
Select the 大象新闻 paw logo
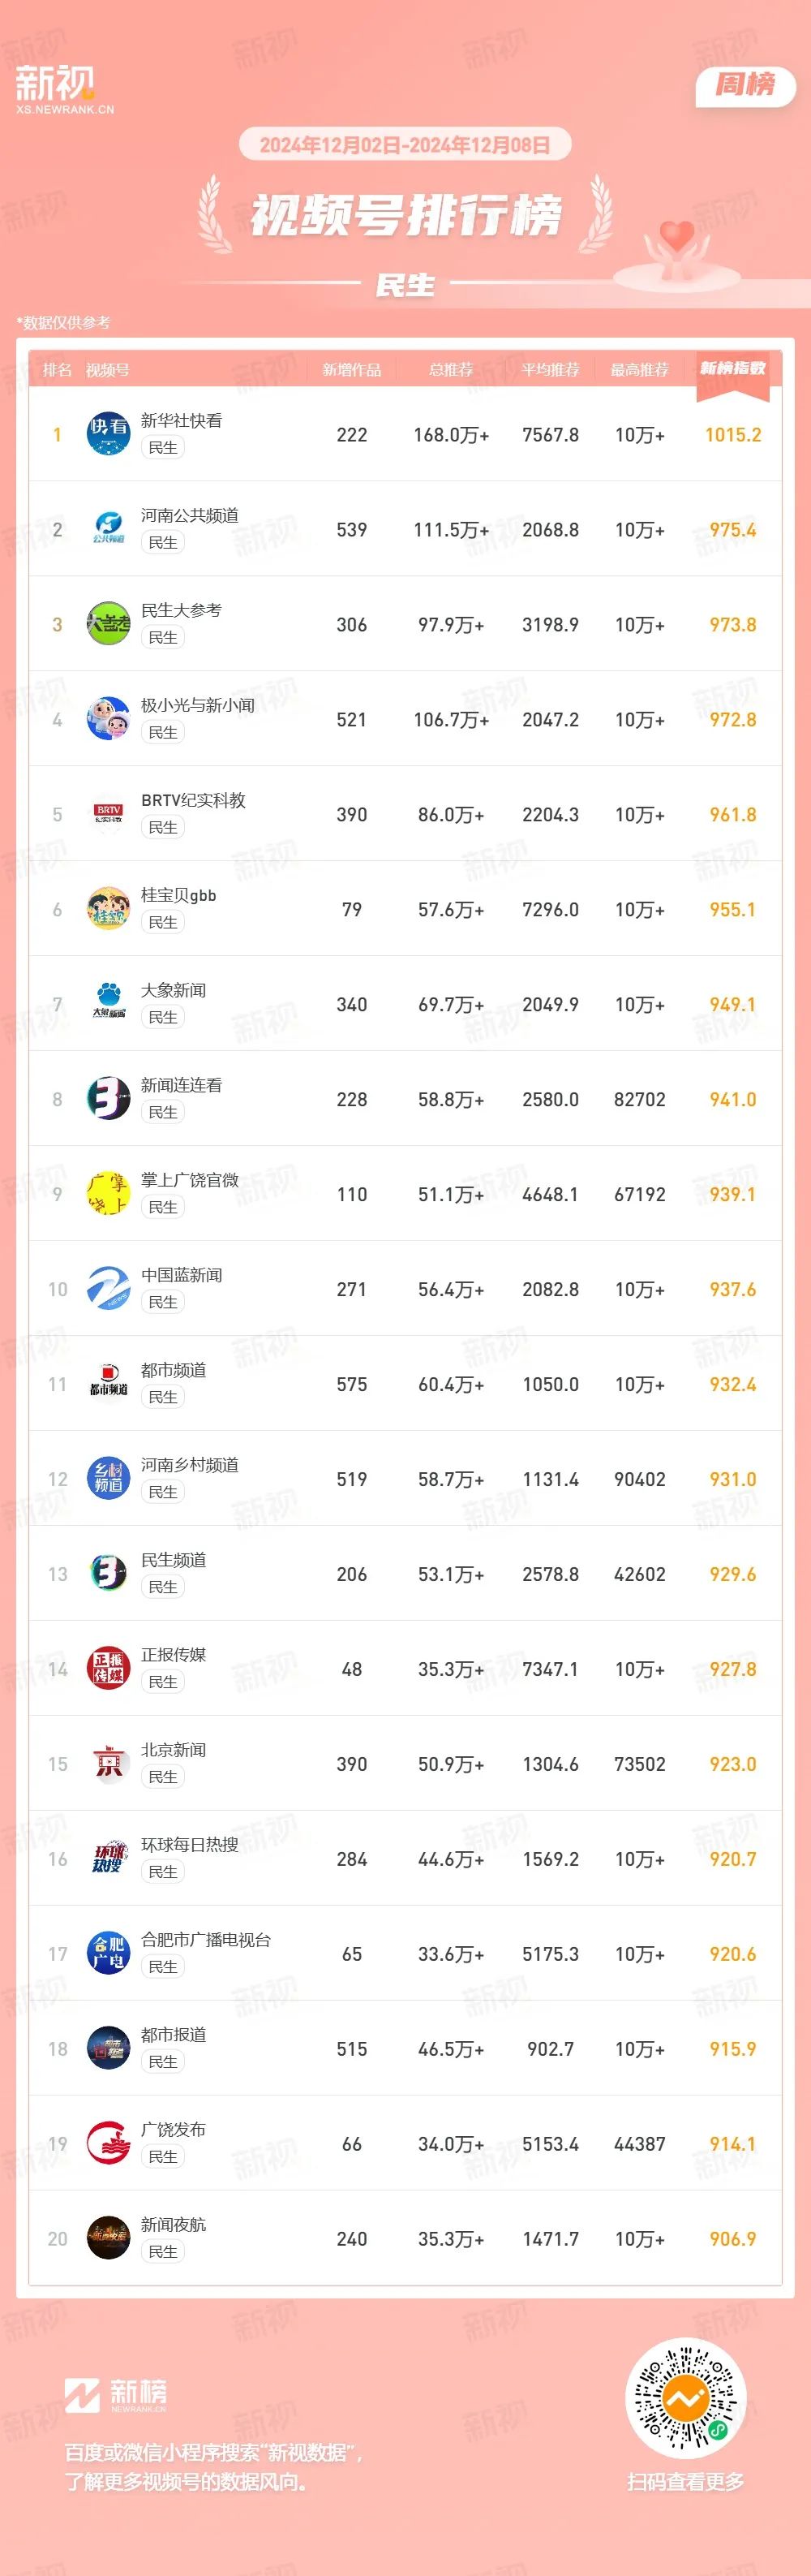(108, 1003)
